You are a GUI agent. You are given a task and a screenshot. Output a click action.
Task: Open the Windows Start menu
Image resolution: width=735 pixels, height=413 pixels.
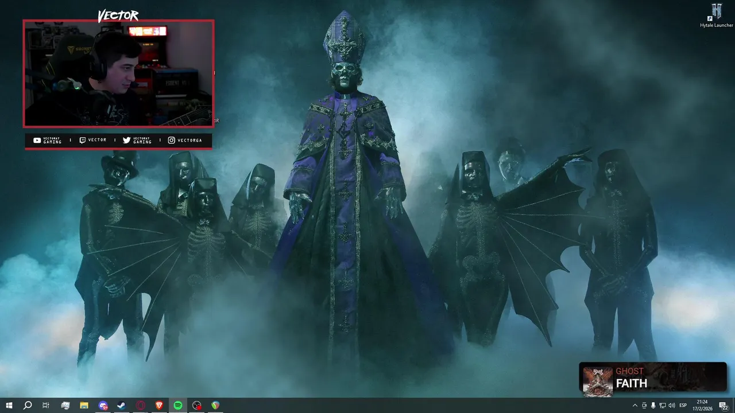(9, 406)
